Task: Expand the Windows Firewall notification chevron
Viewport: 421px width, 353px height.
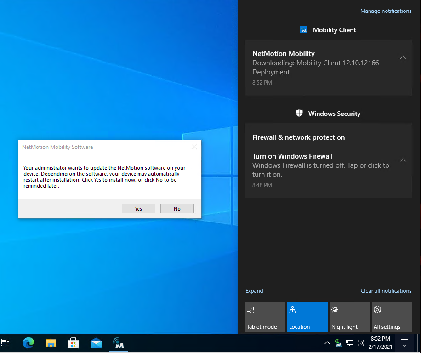Action: coord(403,160)
